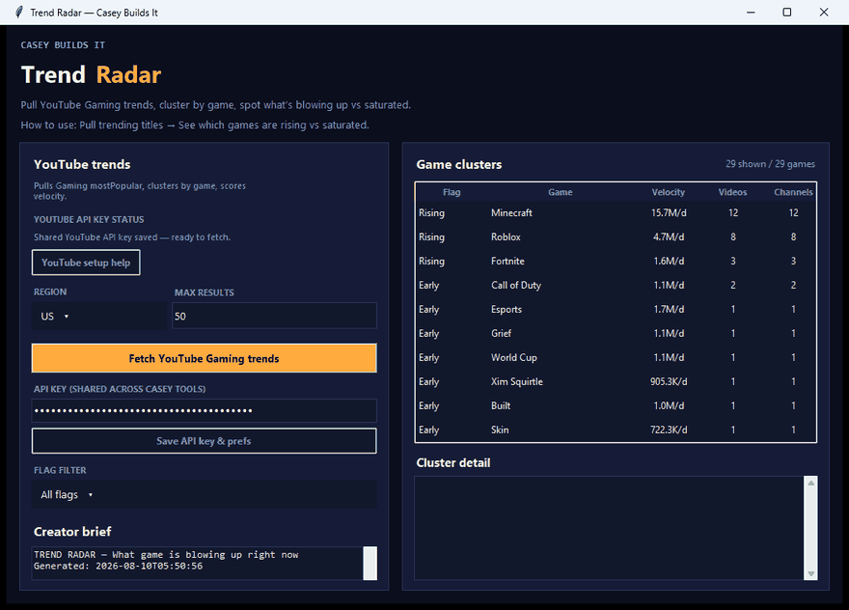
Task: Open YouTube setup help
Action: point(86,263)
